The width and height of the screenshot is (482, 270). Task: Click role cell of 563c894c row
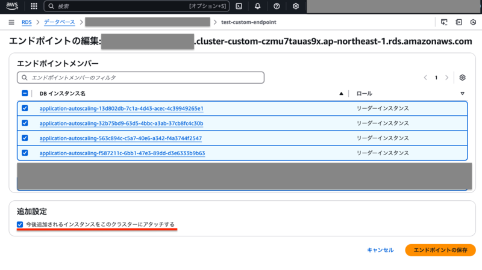pyautogui.click(x=383, y=138)
